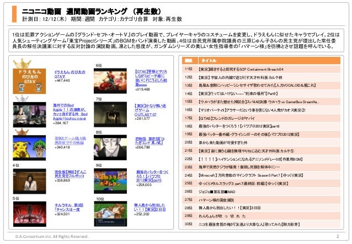Viewport: 352px width, 244px height.
Task: Select row 18位 パワプロ2012実況 part6
Action: (261, 126)
